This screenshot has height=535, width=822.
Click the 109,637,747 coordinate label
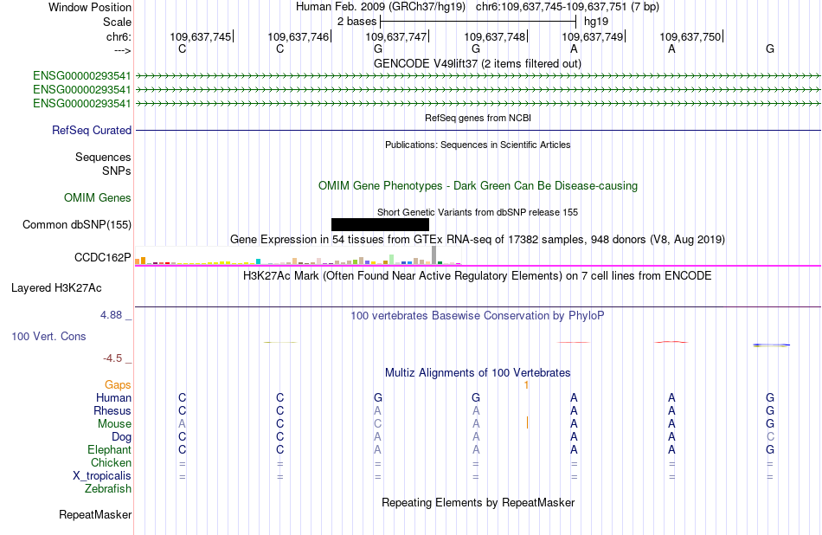(395, 36)
